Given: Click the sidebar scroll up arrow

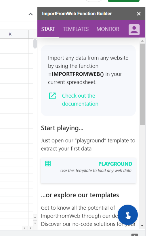Looking at the screenshot, I should point(142,41).
